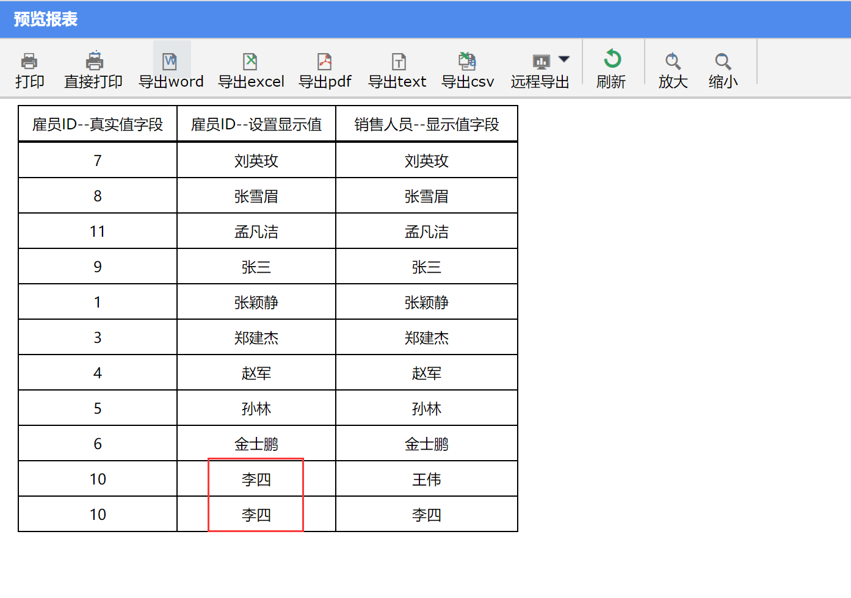Click the Export PDF icon
The height and width of the screenshot is (598, 851).
click(325, 62)
